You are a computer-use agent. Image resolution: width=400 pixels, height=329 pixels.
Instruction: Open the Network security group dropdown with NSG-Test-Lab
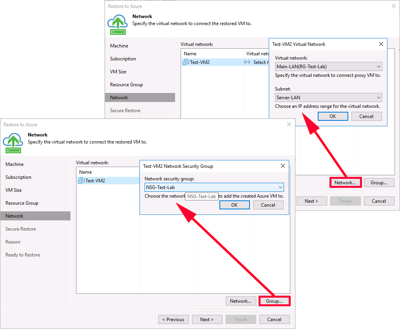[214, 187]
